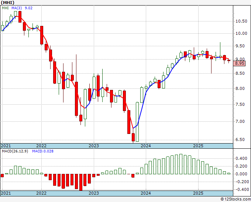Click 2023 on the MACD timeline
Image resolution: width=251 pixels, height=202 pixels.
94,193
